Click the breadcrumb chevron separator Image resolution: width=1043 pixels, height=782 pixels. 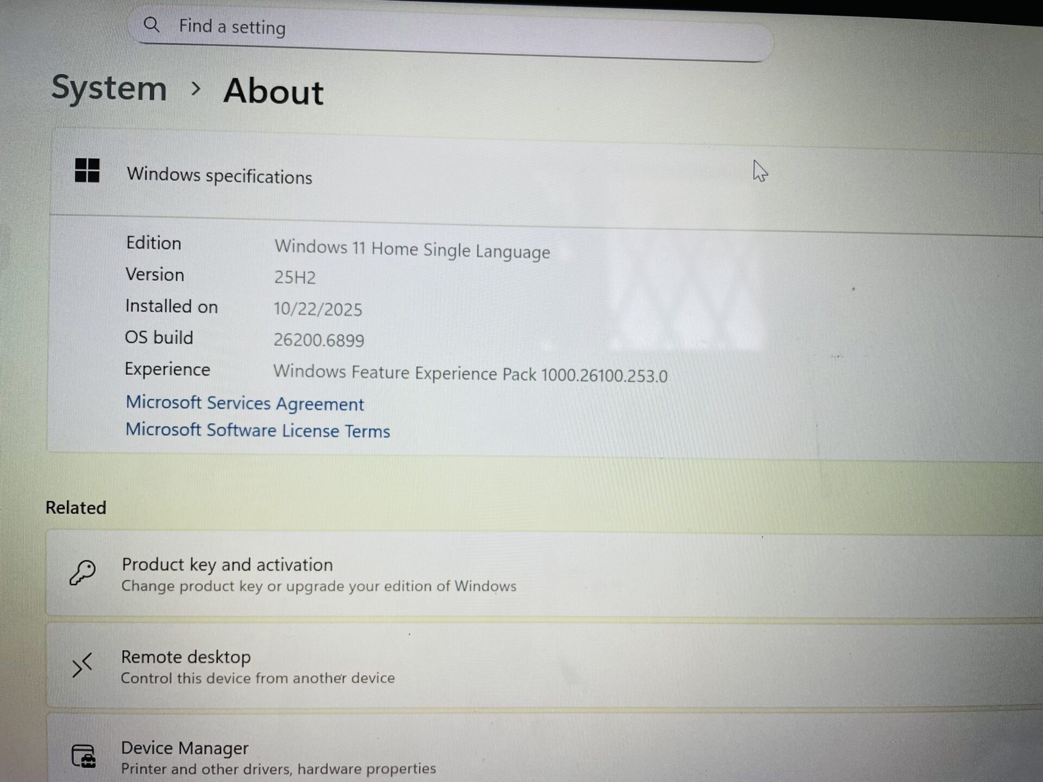click(196, 89)
